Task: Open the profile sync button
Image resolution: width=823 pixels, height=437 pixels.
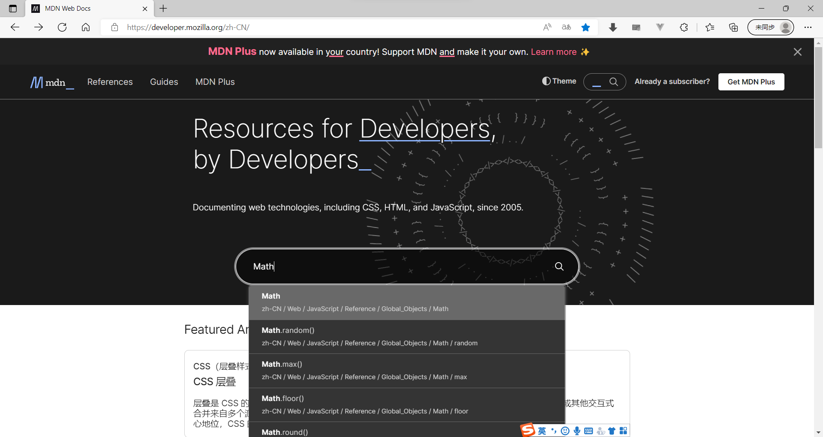Action: (771, 27)
